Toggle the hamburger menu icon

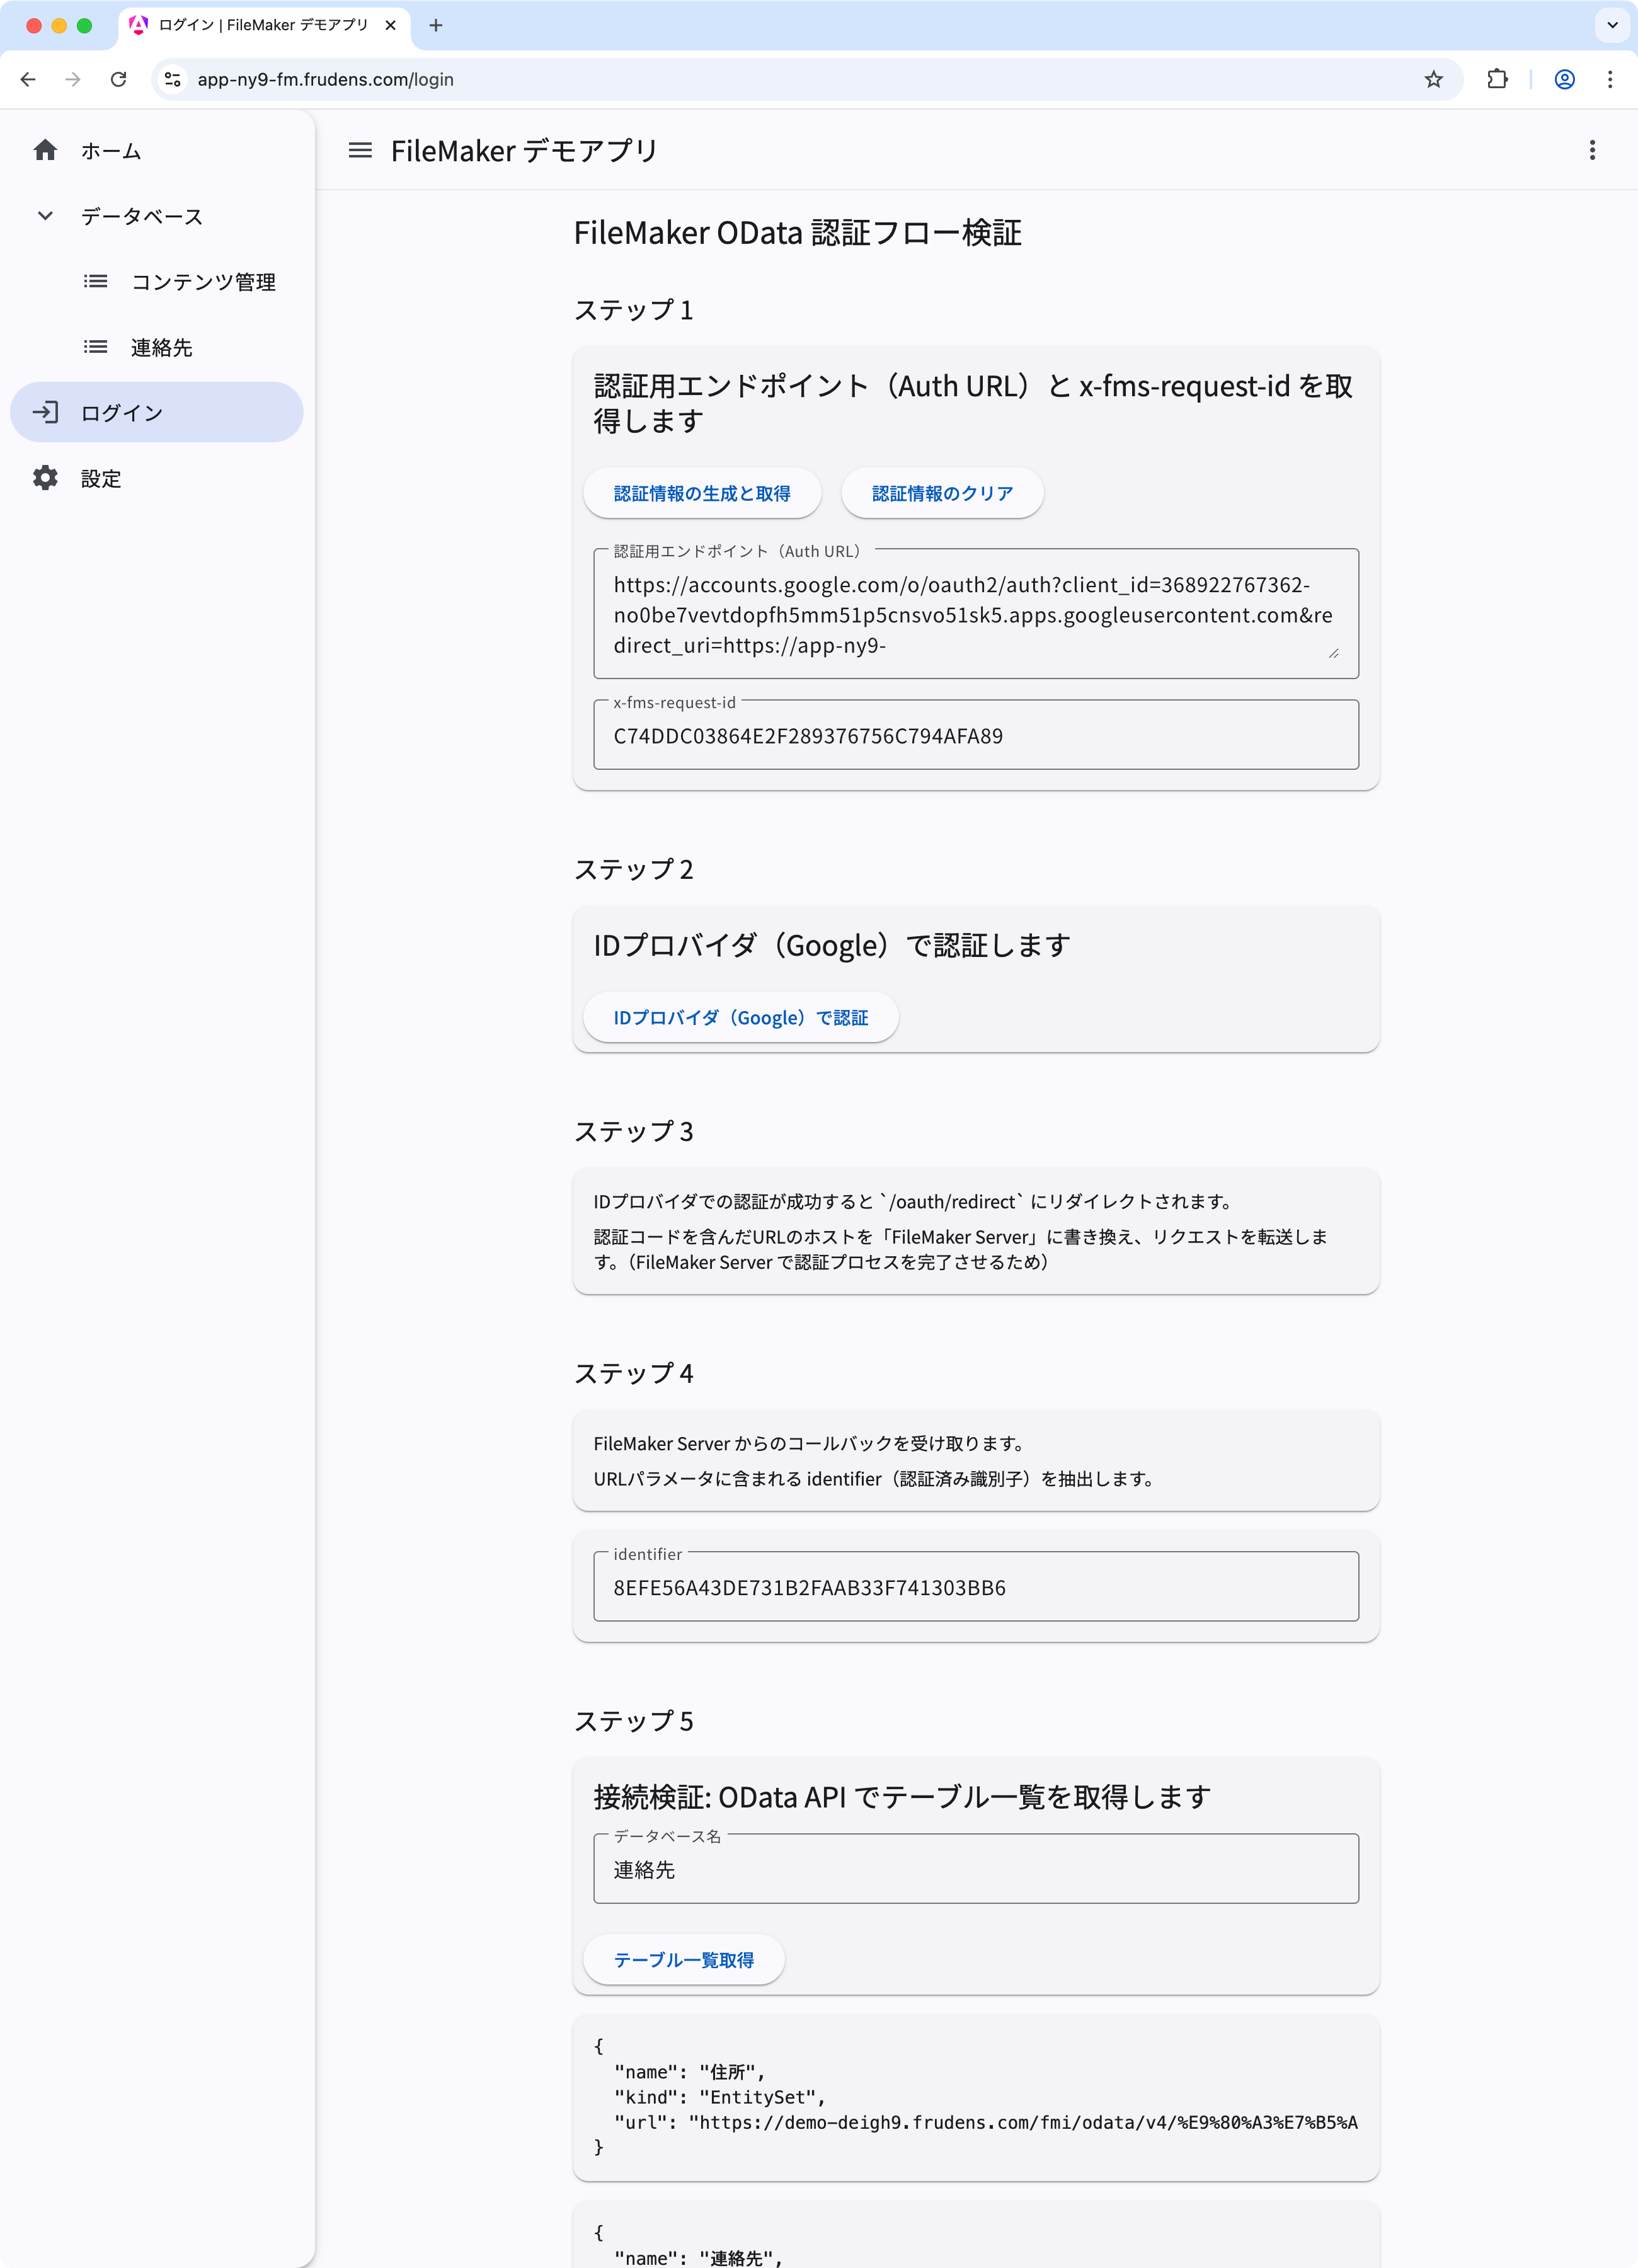(360, 150)
